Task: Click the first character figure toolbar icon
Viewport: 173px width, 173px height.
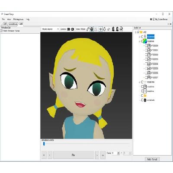Action: 113,29
